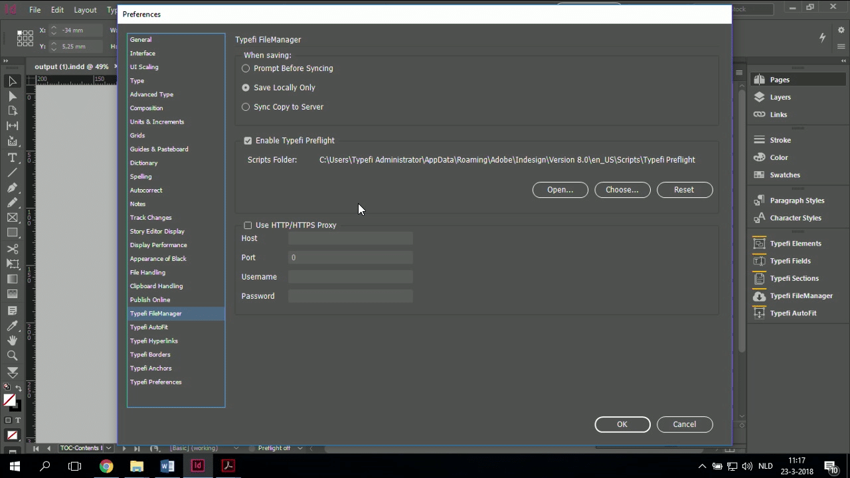Open Typefi Hyperlinks preferences
850x478 pixels.
click(176, 341)
